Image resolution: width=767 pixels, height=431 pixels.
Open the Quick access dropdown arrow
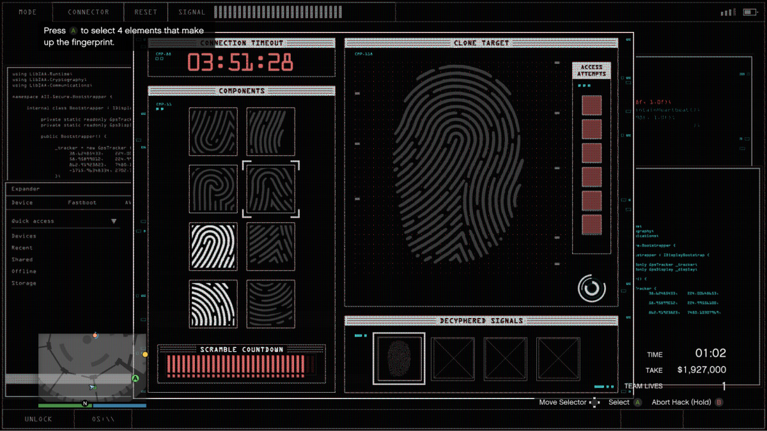pyautogui.click(x=114, y=222)
